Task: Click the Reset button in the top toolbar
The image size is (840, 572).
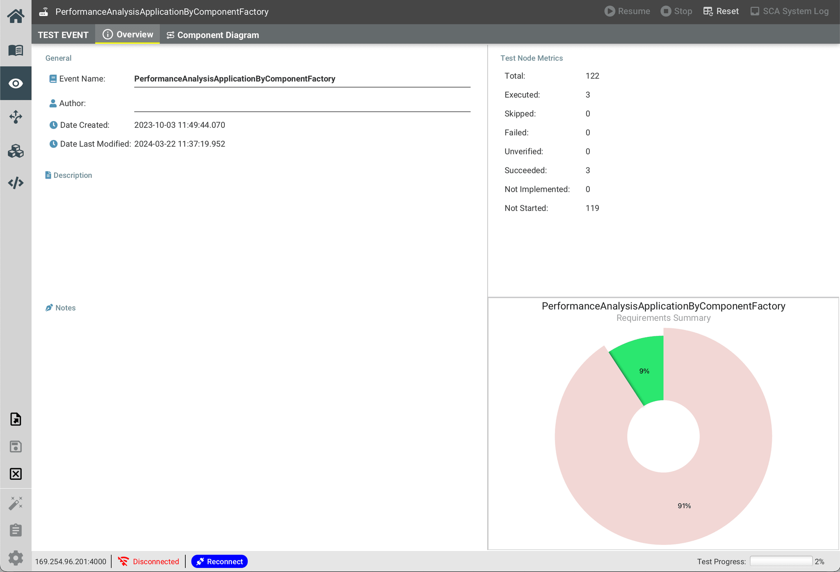Action: pyautogui.click(x=721, y=11)
